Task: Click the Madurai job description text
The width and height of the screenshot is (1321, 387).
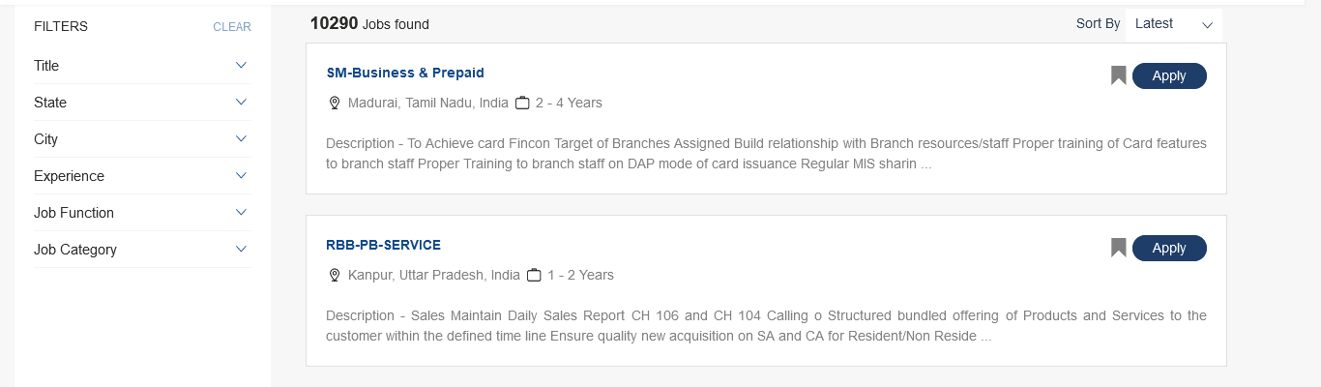Action: (x=766, y=154)
